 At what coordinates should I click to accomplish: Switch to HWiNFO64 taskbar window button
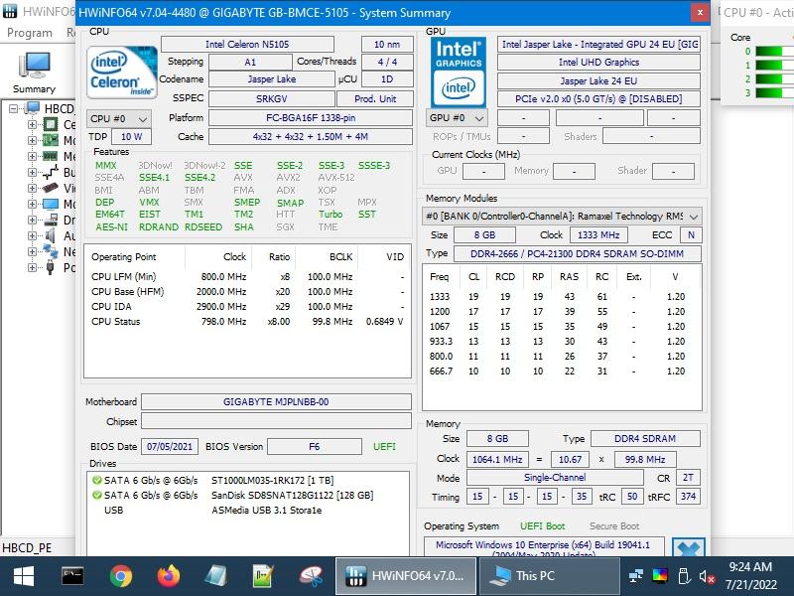(x=405, y=576)
